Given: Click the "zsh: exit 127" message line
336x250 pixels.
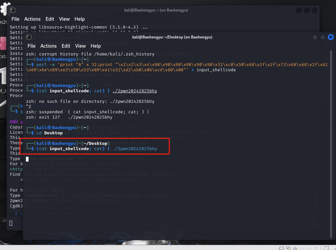Looking at the screenshot, I should click(69, 117).
